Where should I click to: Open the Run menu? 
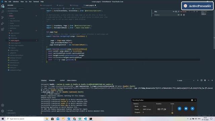tap(30, 2)
